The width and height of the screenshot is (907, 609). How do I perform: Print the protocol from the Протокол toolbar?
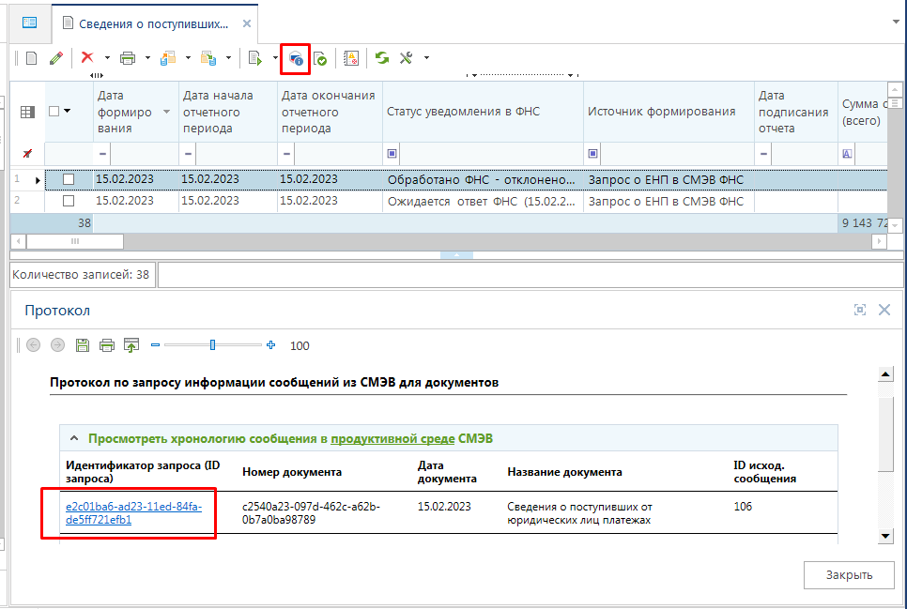pyautogui.click(x=107, y=346)
